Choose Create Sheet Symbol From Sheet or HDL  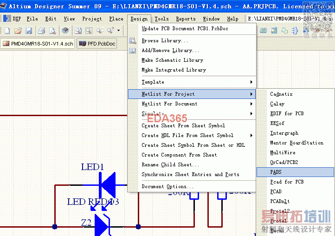click(192, 145)
